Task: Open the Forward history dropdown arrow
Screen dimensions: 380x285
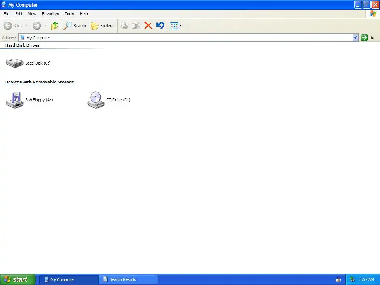Action: [x=45, y=26]
